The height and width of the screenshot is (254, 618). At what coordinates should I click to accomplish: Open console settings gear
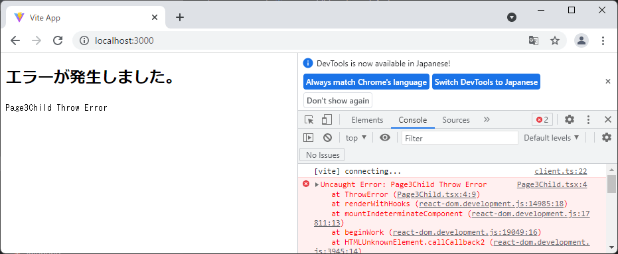[607, 137]
